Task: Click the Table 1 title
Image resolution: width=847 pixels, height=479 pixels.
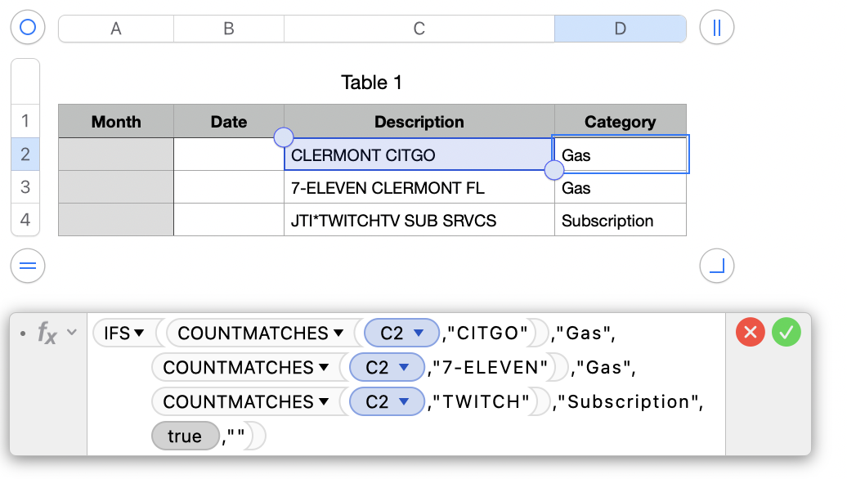Action: point(372,83)
